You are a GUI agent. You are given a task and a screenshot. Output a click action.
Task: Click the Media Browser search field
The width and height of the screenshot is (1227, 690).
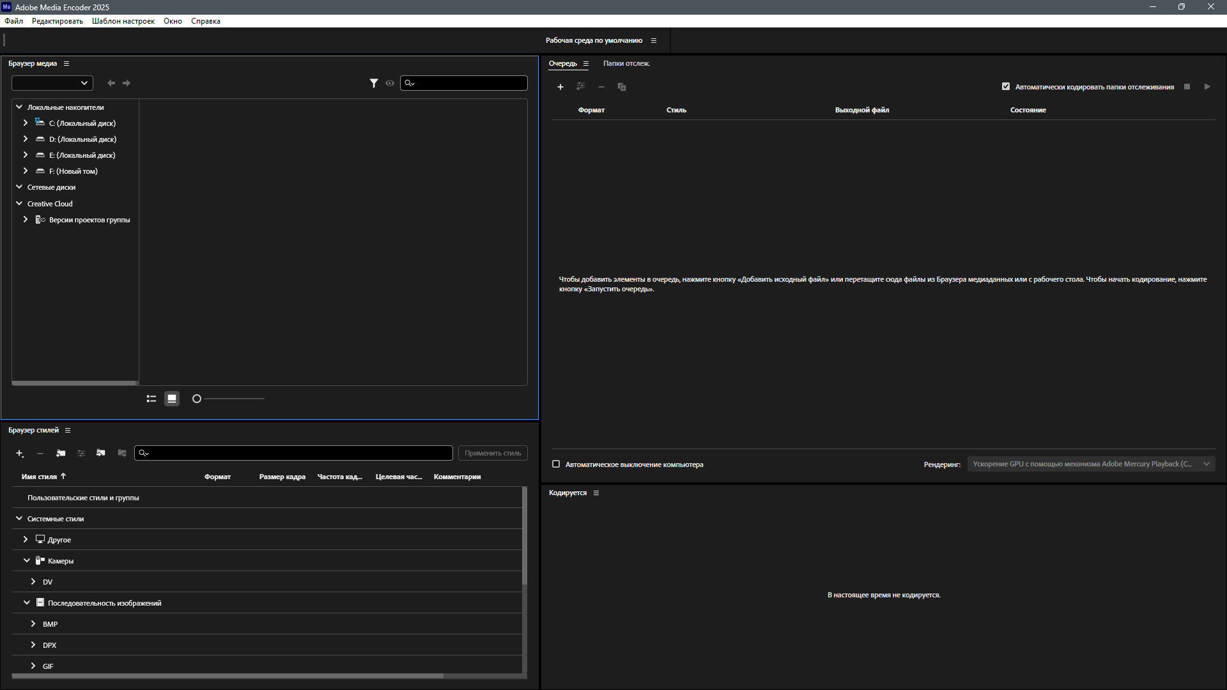[464, 83]
